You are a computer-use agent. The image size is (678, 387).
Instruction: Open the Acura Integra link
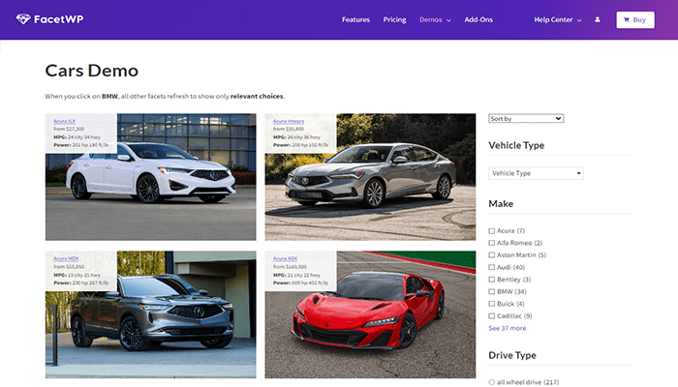point(289,121)
